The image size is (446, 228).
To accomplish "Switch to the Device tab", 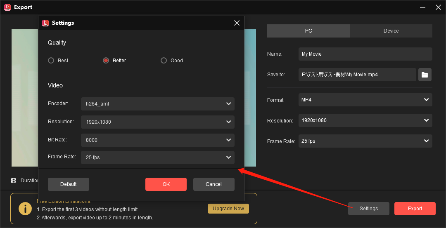I will [x=391, y=31].
